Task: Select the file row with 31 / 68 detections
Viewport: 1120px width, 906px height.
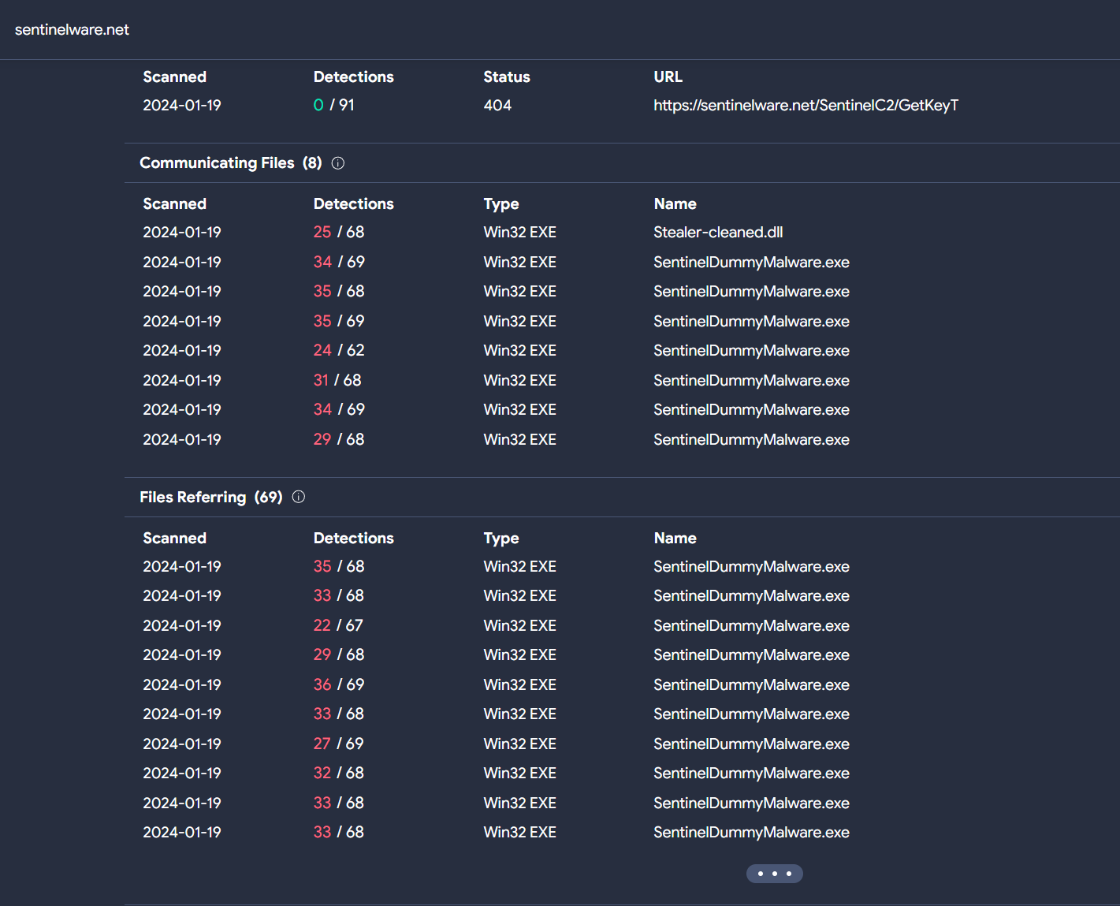Action: point(751,381)
